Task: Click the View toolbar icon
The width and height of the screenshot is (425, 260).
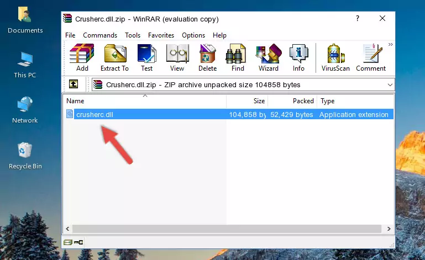Action: (177, 58)
